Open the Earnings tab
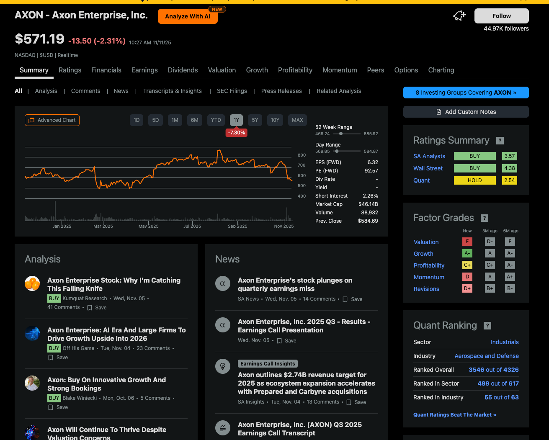 (144, 70)
